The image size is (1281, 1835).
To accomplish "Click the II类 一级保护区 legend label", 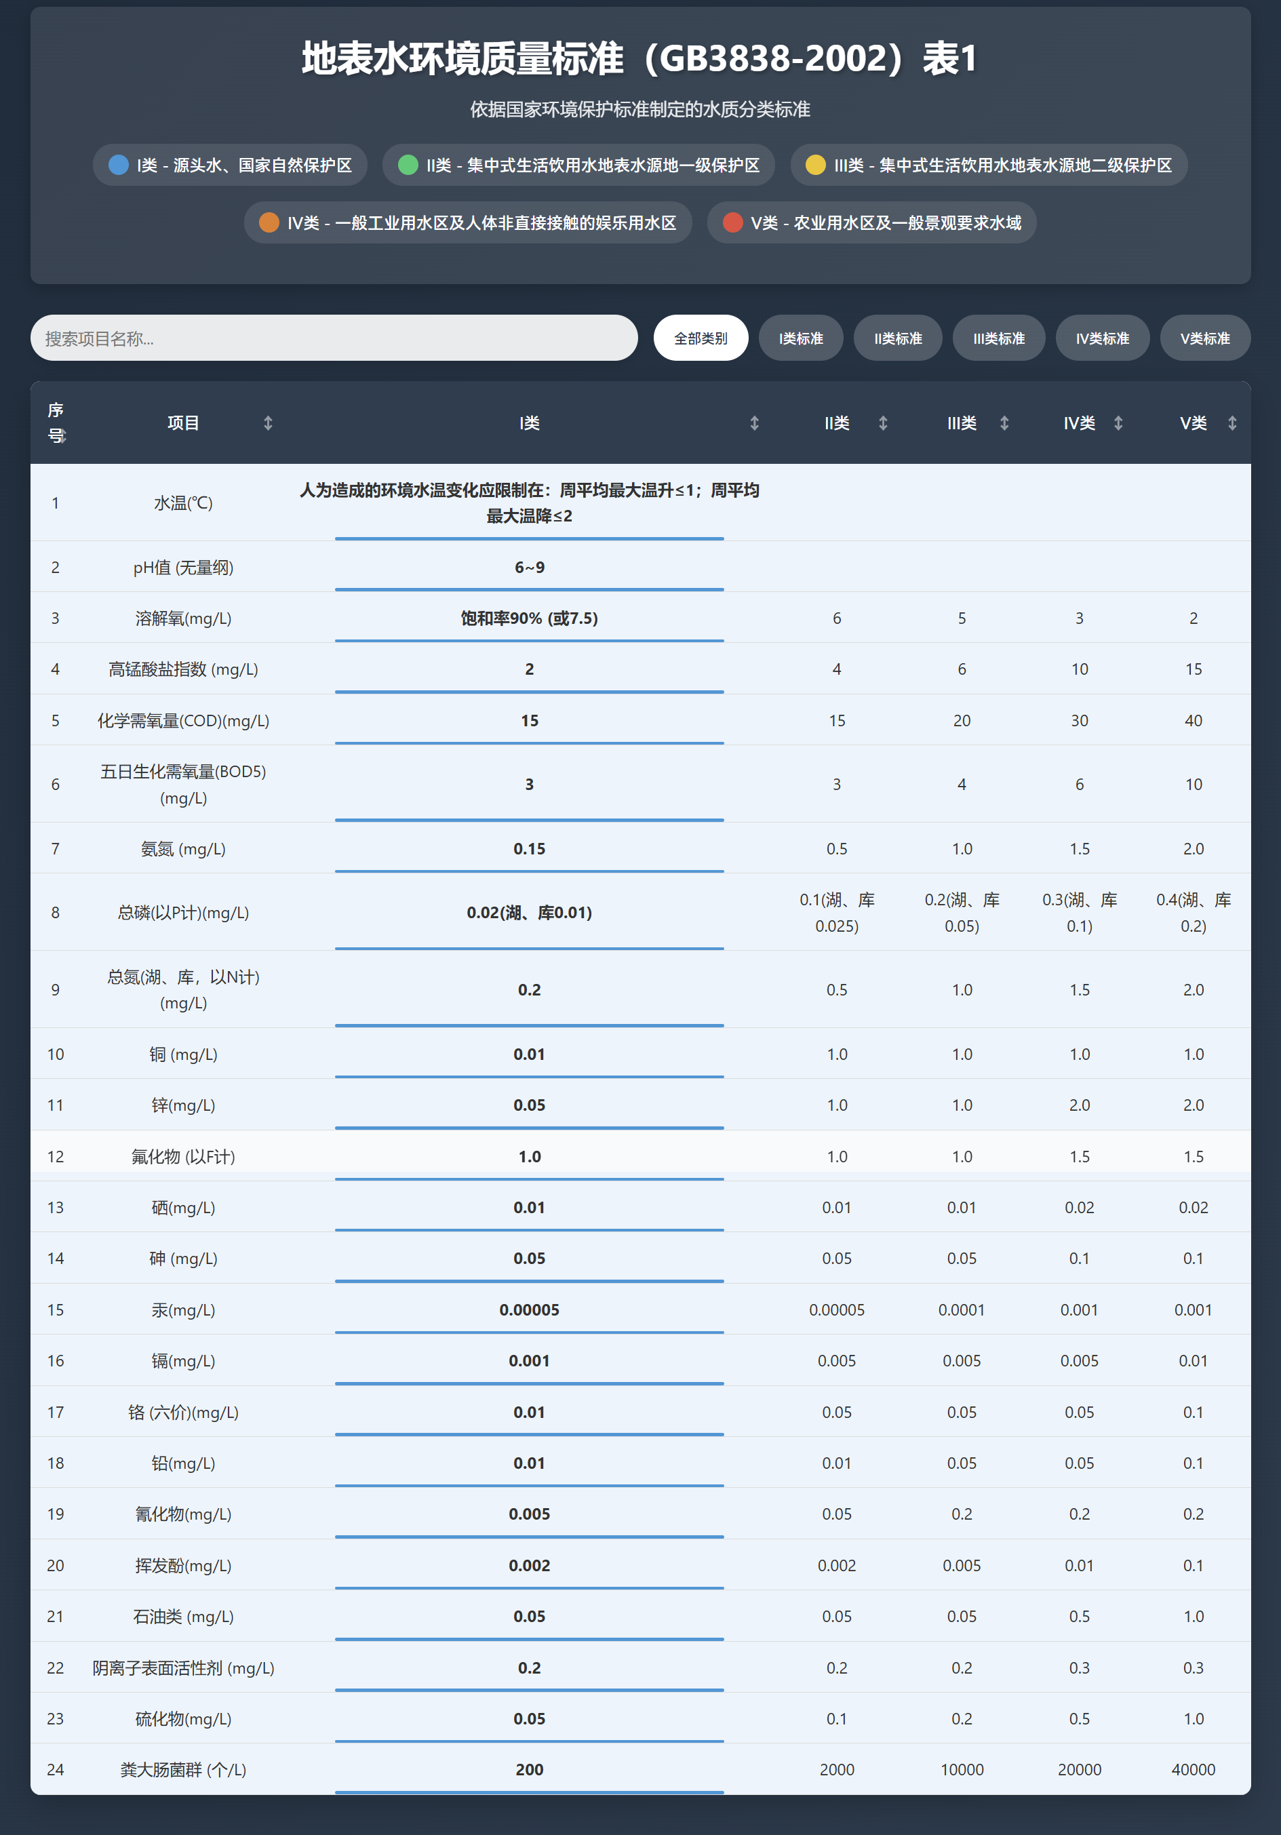I will coord(593,165).
